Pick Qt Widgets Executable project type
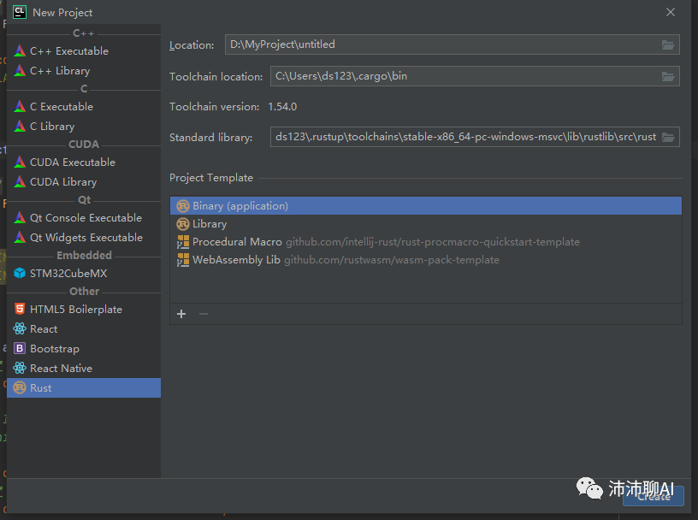Screen dimensions: 698x520 pos(84,238)
